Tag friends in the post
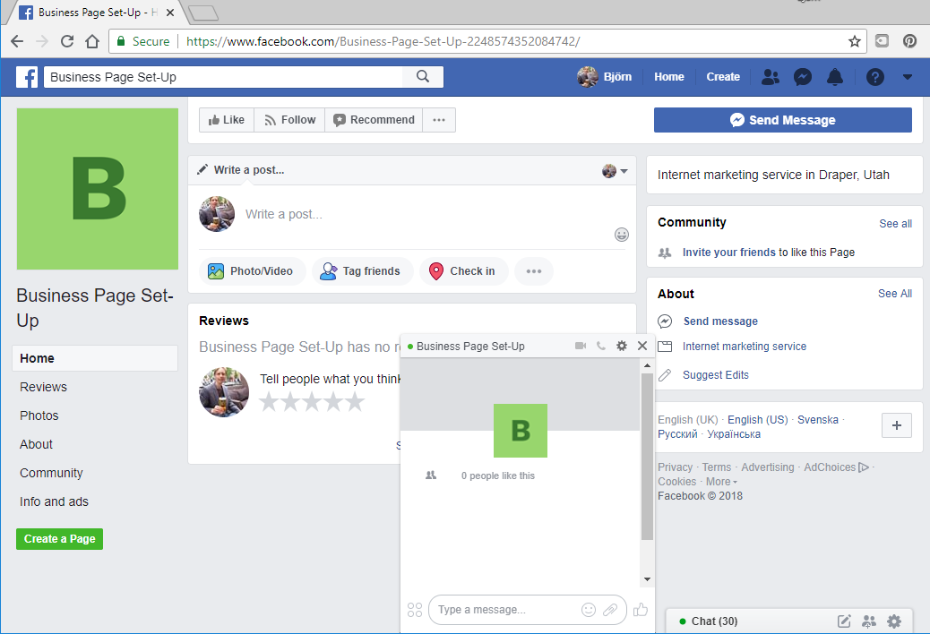Viewport: 930px width, 634px height. coord(362,271)
